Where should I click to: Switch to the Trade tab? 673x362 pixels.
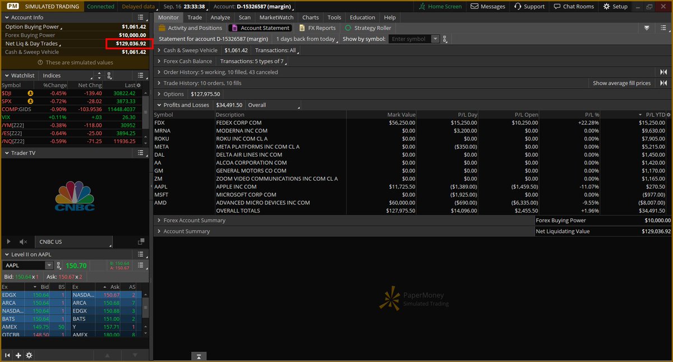(x=195, y=17)
